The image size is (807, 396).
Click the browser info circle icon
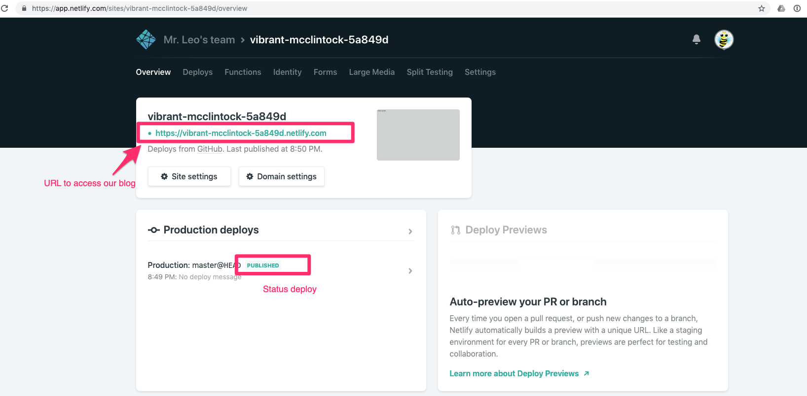tap(797, 8)
